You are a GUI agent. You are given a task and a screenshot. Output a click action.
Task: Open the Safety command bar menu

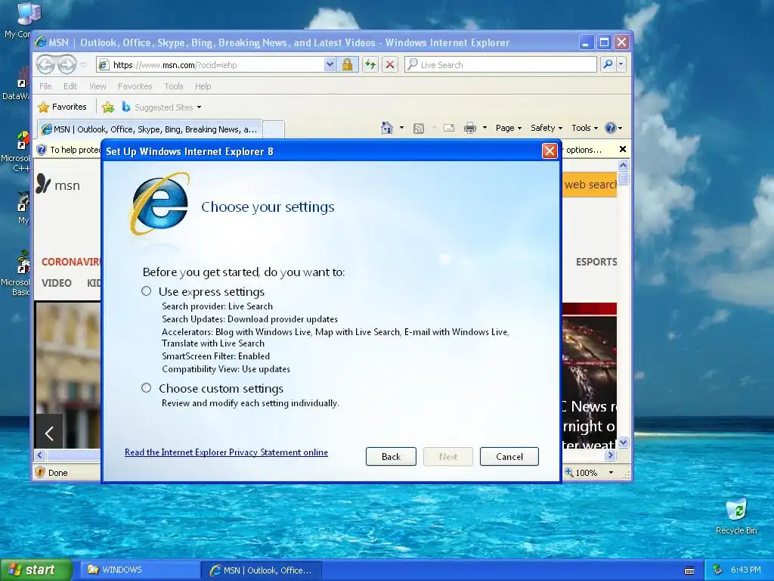546,128
